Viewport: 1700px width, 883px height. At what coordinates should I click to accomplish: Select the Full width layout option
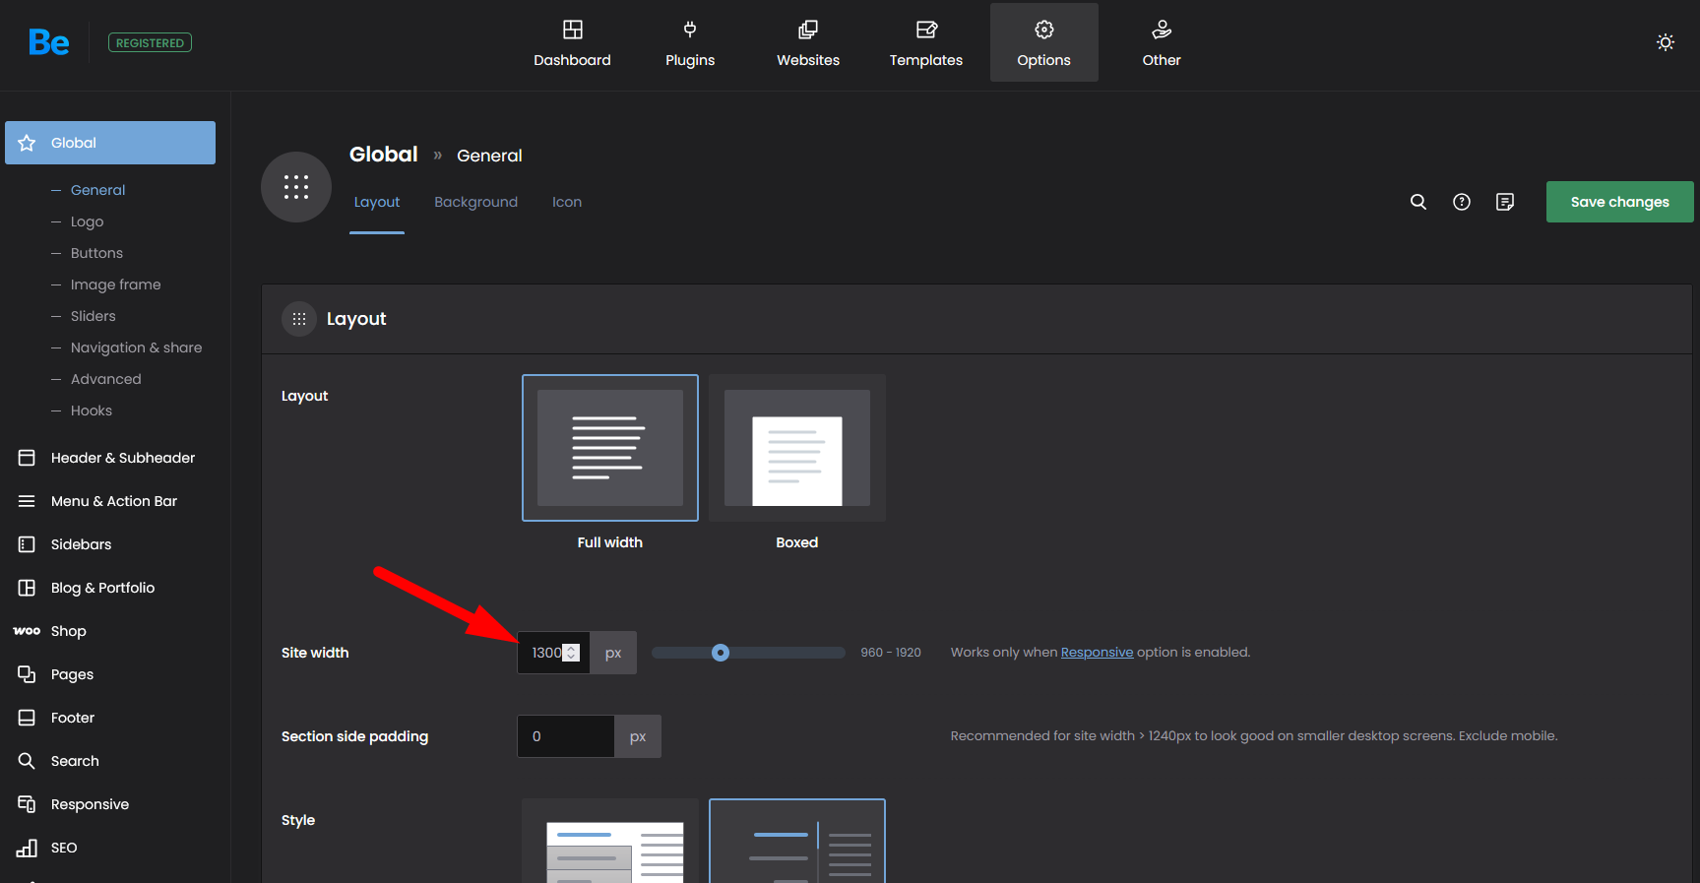(x=609, y=448)
